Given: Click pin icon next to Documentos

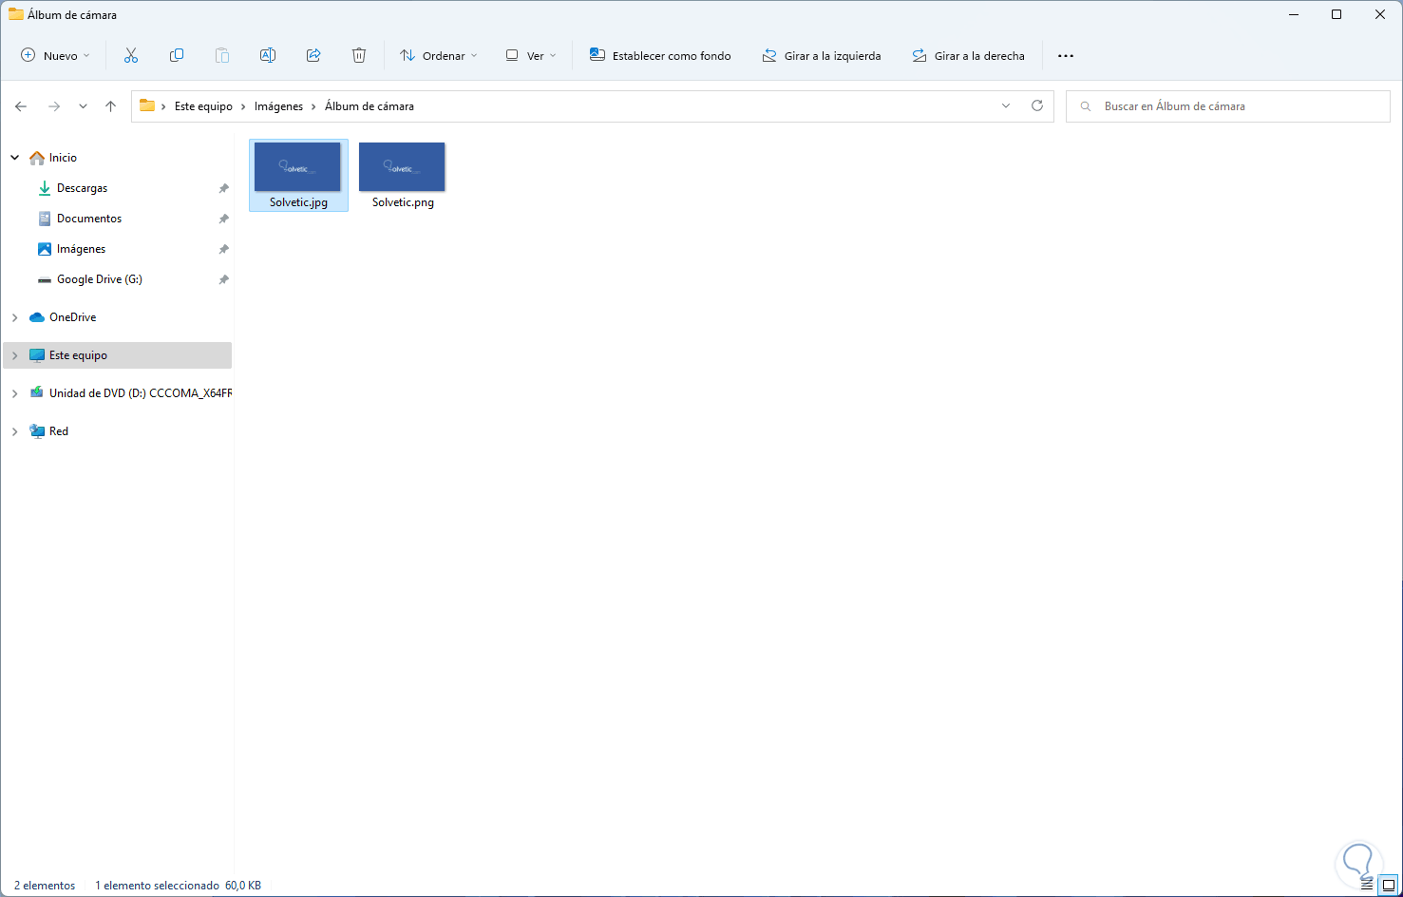Looking at the screenshot, I should click(223, 219).
